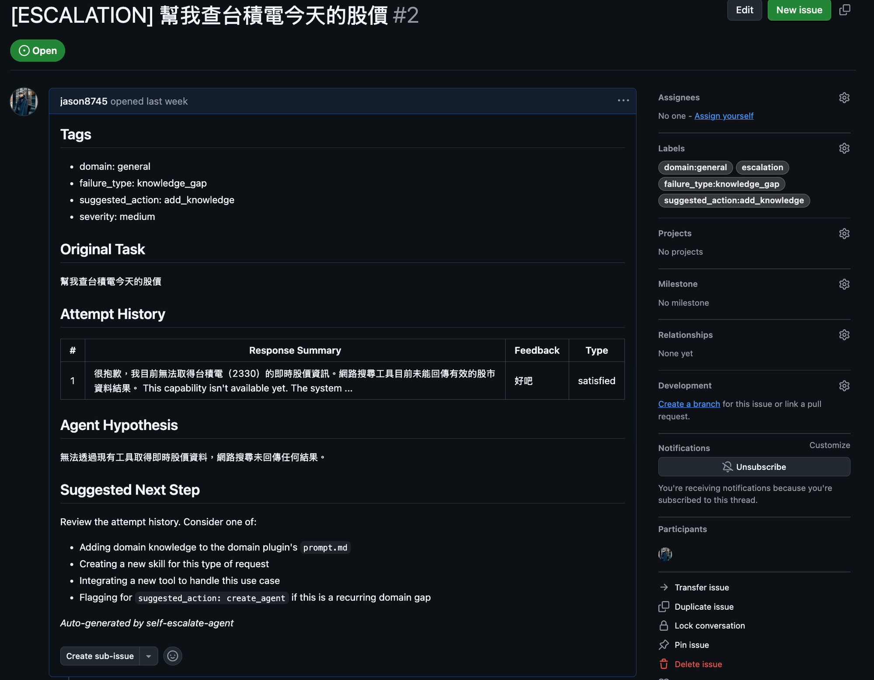This screenshot has width=874, height=680.
Task: Click 'Auto-generated by self-escalate-agent' text
Action: (147, 623)
